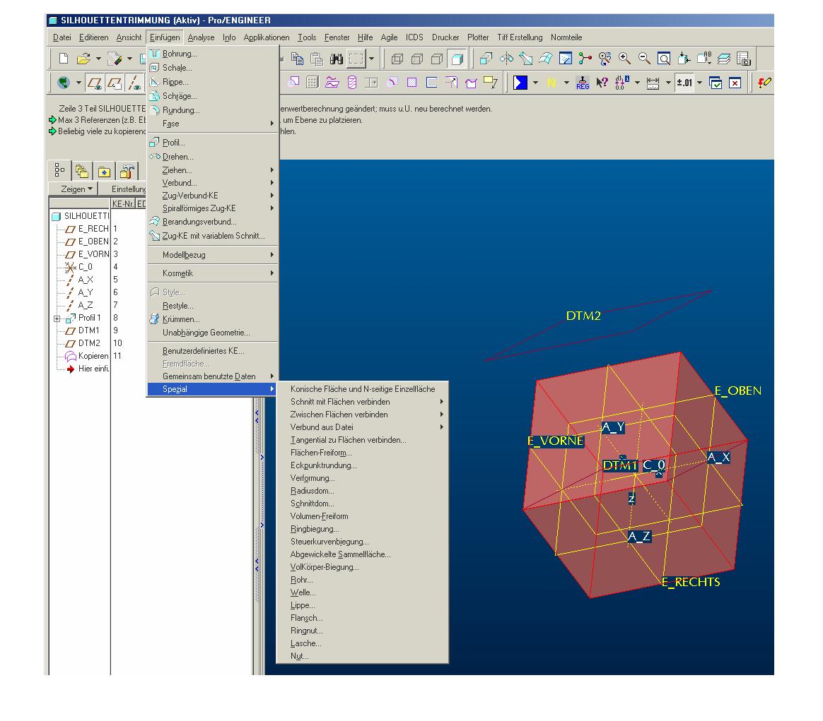Open the Applikationen menu
This screenshot has width=823, height=721.
tap(267, 37)
